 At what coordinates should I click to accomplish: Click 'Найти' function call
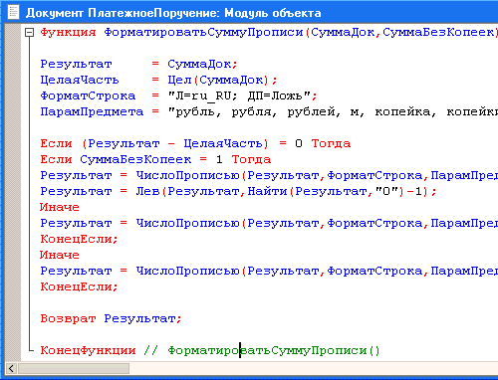[x=267, y=191]
